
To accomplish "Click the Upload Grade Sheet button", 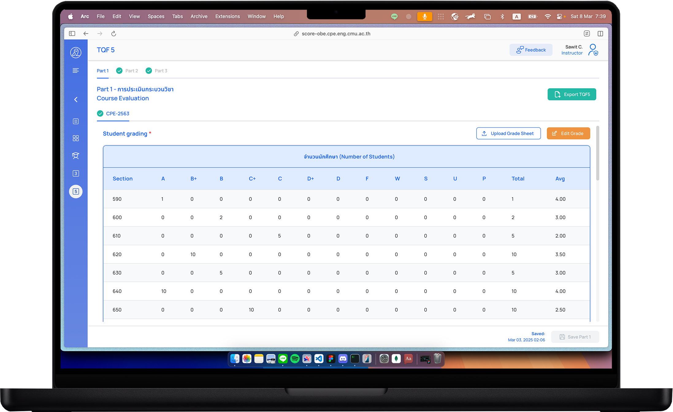I will [508, 133].
